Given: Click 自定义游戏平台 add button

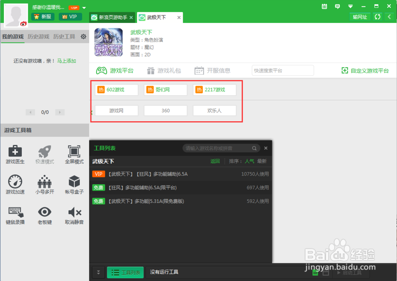Looking at the screenshot, I should coord(365,71).
